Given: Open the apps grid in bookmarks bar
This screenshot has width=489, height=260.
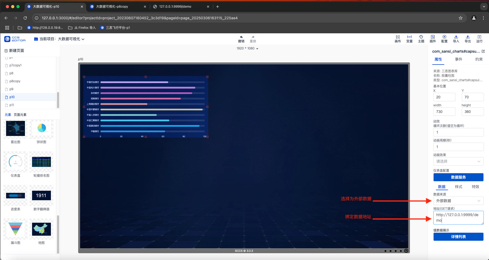Looking at the screenshot, I should click(x=7, y=28).
